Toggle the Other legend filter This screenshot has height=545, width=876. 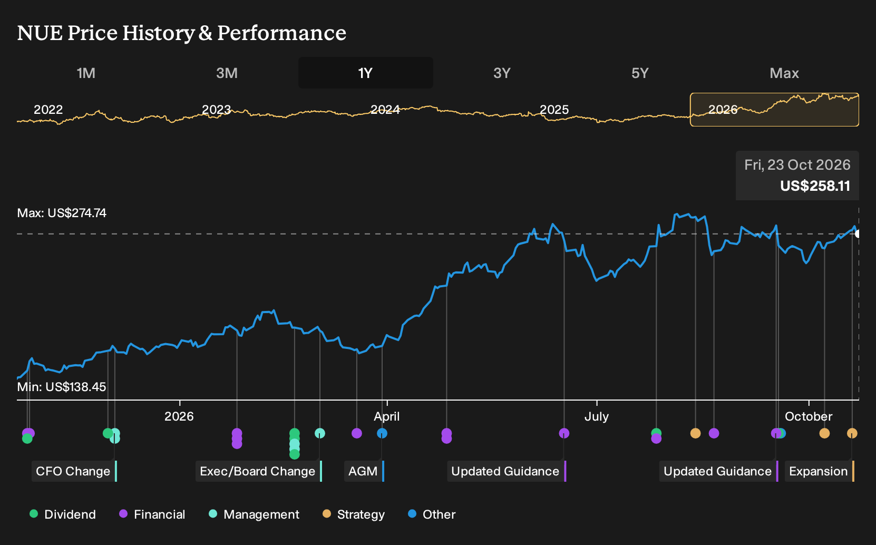pos(432,514)
